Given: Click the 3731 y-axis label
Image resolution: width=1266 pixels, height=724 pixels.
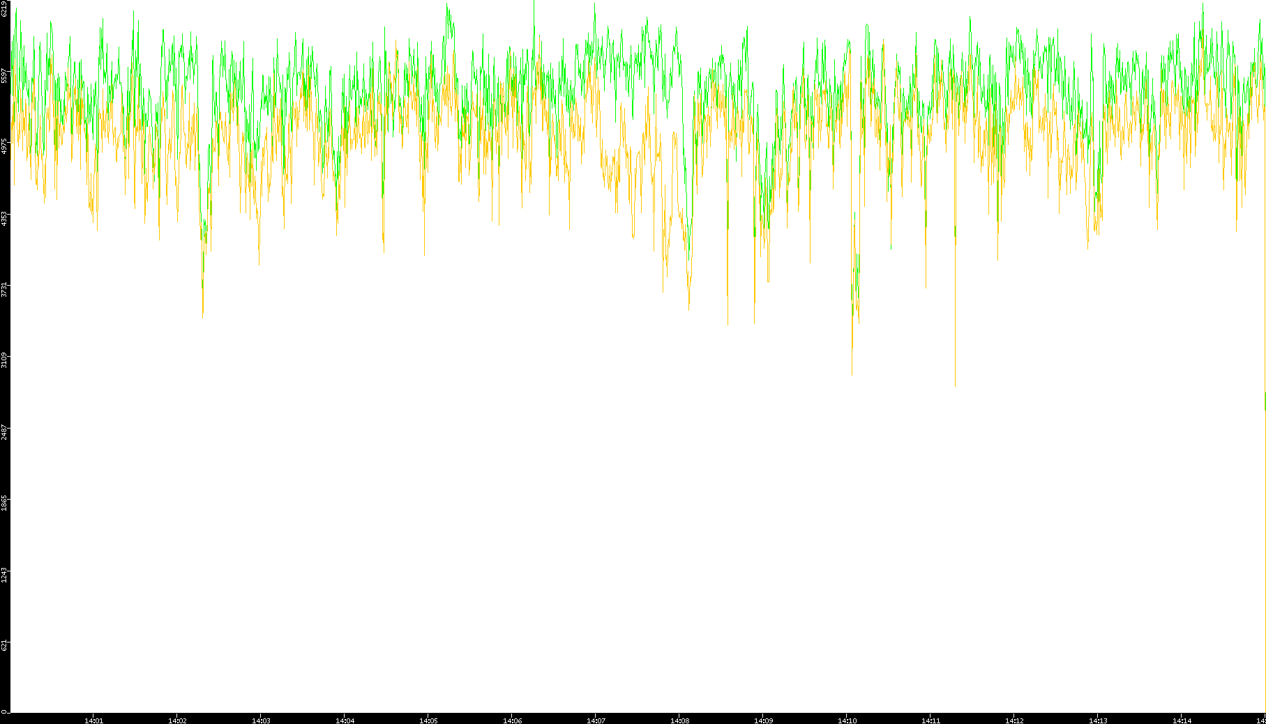Looking at the screenshot, I should coord(5,289).
